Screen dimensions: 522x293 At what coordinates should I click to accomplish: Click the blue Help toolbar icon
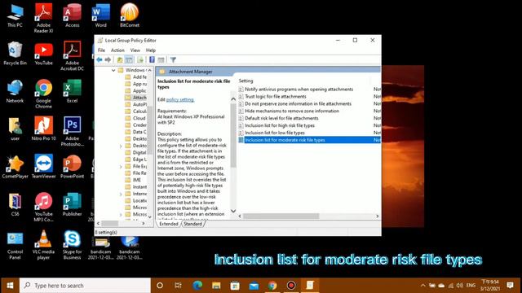click(x=152, y=59)
